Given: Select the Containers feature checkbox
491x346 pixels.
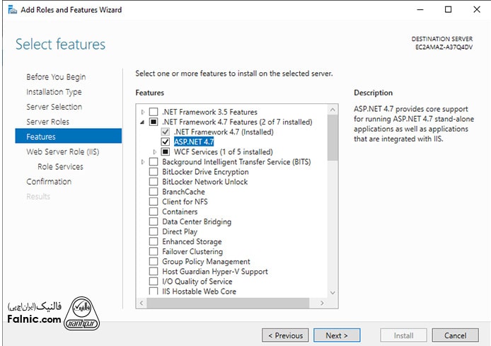Looking at the screenshot, I should click(x=154, y=212).
